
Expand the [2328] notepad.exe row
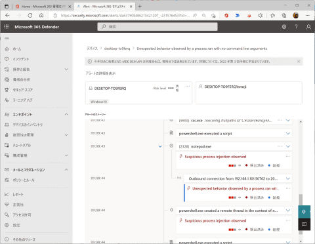288,146
